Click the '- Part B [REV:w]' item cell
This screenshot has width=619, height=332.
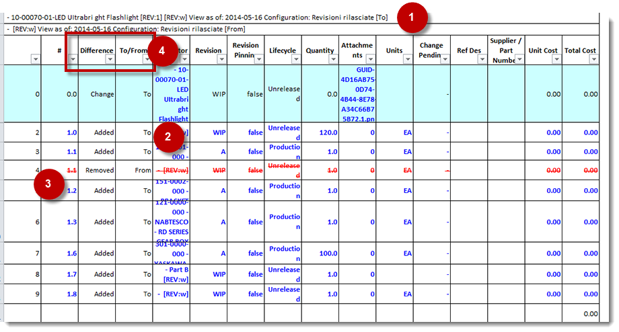click(x=172, y=274)
